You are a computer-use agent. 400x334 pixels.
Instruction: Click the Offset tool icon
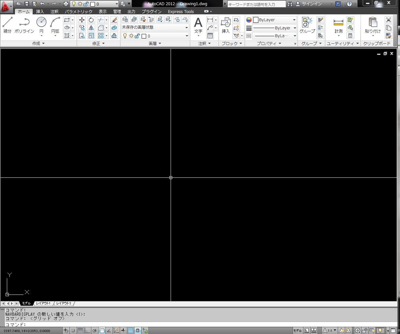click(114, 36)
